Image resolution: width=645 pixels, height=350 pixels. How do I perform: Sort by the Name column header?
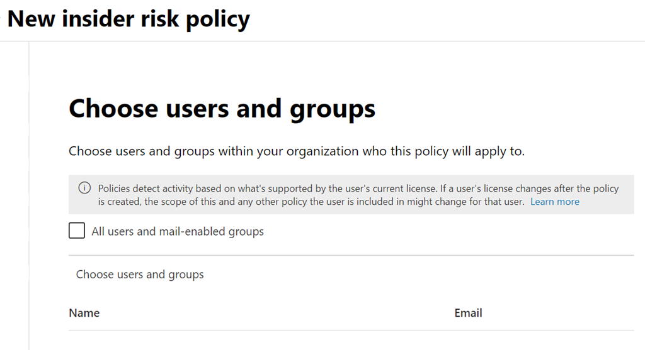click(84, 313)
